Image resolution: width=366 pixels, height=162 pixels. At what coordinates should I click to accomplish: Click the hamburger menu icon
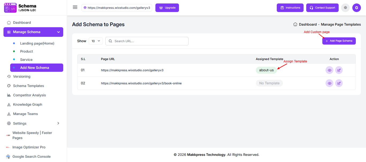(x=75, y=7)
